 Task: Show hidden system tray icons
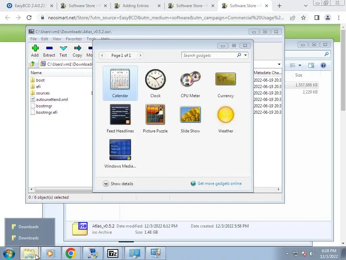click(287, 254)
